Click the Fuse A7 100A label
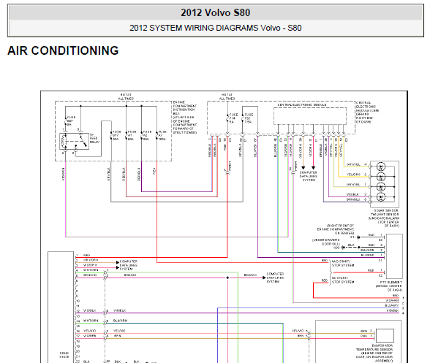The image size is (441, 363). pyautogui.click(x=162, y=135)
